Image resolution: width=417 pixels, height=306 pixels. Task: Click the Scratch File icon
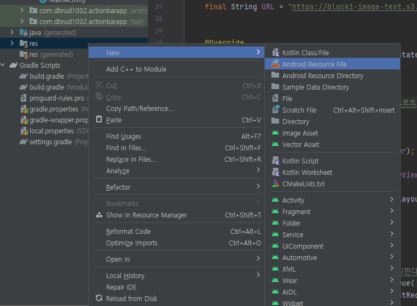[x=275, y=109]
